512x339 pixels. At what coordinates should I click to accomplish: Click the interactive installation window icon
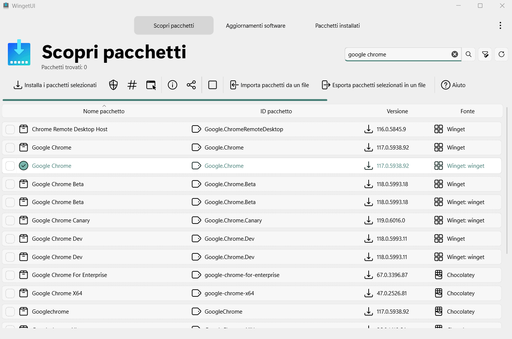[151, 85]
